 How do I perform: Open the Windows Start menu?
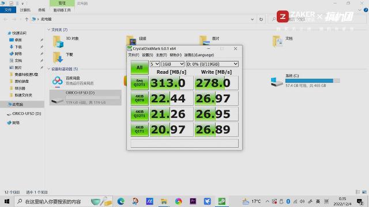7,201
